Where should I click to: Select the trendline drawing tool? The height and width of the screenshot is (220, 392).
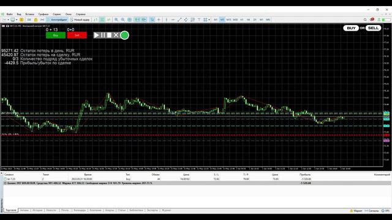tap(179, 20)
